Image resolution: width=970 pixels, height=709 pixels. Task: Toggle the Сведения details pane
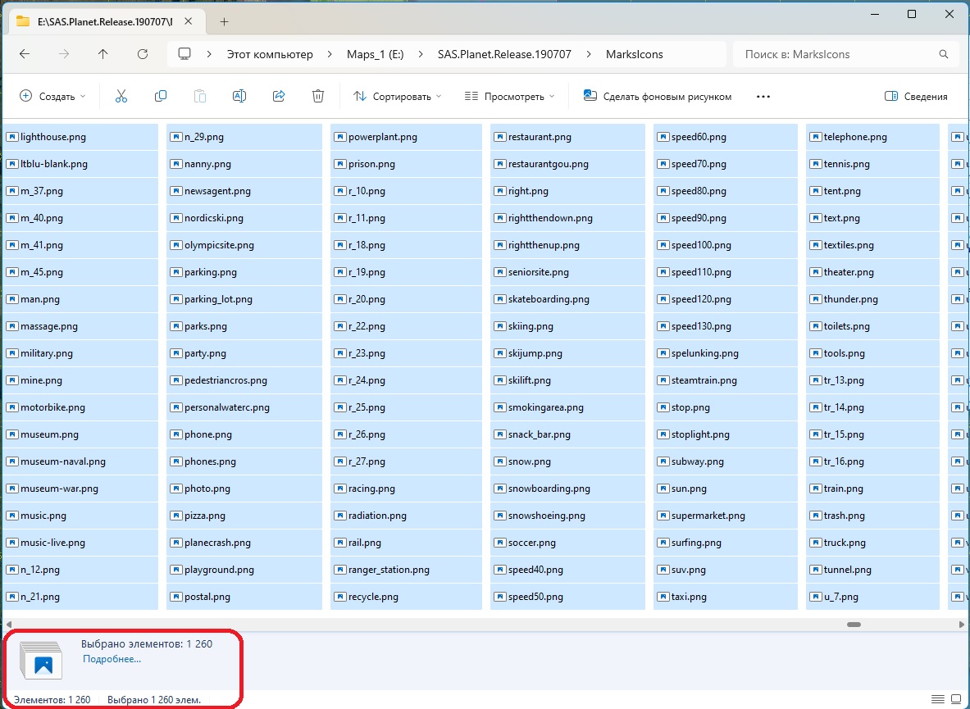(x=916, y=96)
